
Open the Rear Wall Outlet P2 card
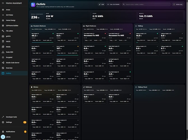119,75
